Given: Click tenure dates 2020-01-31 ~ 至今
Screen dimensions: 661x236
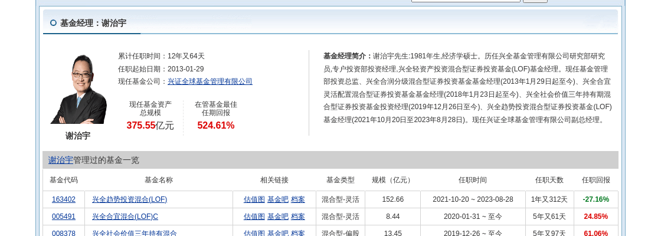Looking at the screenshot, I should tap(473, 217).
